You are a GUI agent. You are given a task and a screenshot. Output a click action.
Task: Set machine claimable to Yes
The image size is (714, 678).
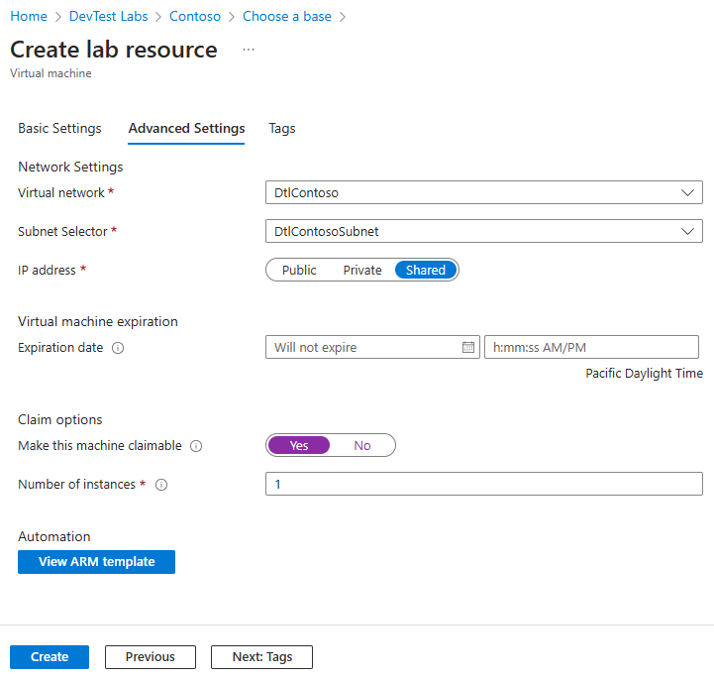coord(299,445)
